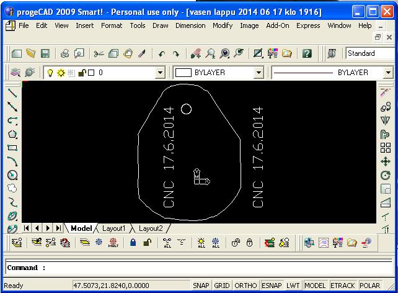Open the Print icon in toolbar
The image size is (398, 293).
pyautogui.click(x=65, y=54)
